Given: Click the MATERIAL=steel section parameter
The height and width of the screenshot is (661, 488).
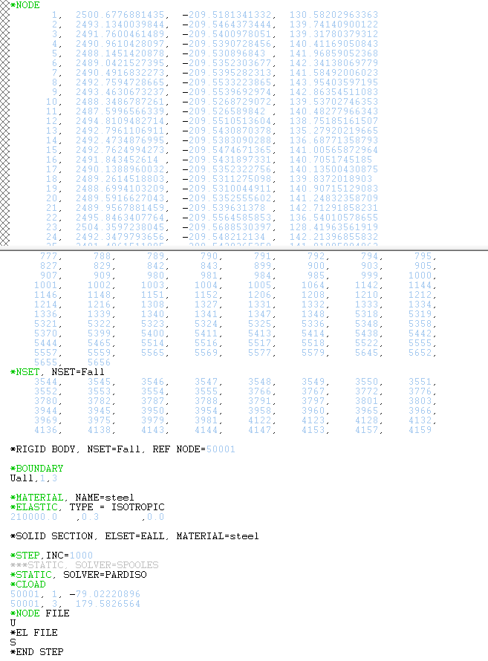Looking at the screenshot, I should tap(218, 536).
